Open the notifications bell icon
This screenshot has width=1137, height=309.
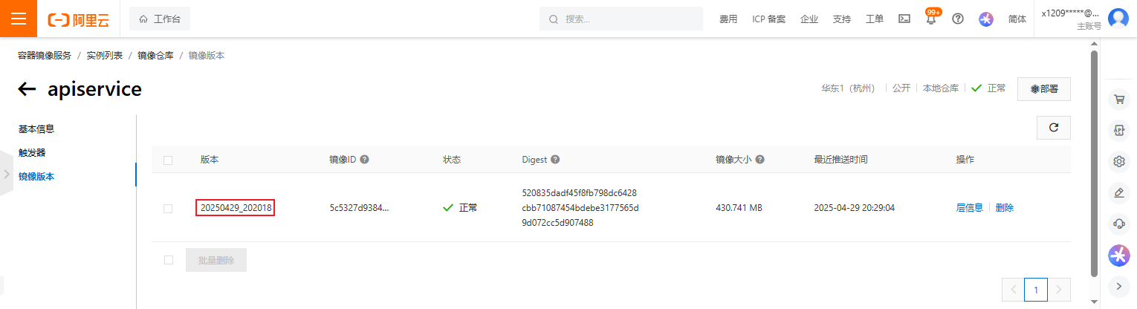tap(930, 19)
